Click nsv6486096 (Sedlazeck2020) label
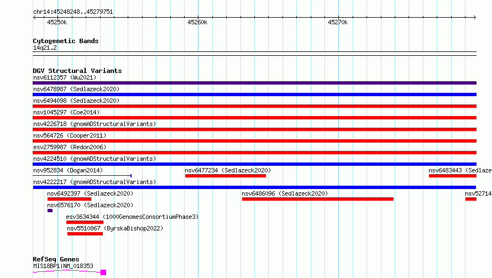Screen dimensions: 492x278 tap(285, 193)
